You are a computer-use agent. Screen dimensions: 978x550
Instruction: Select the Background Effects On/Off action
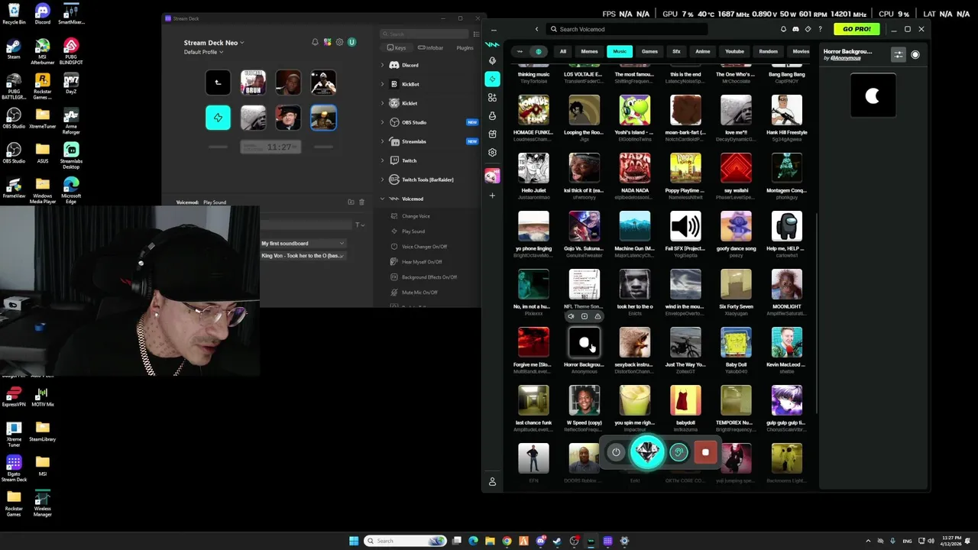[x=429, y=277]
